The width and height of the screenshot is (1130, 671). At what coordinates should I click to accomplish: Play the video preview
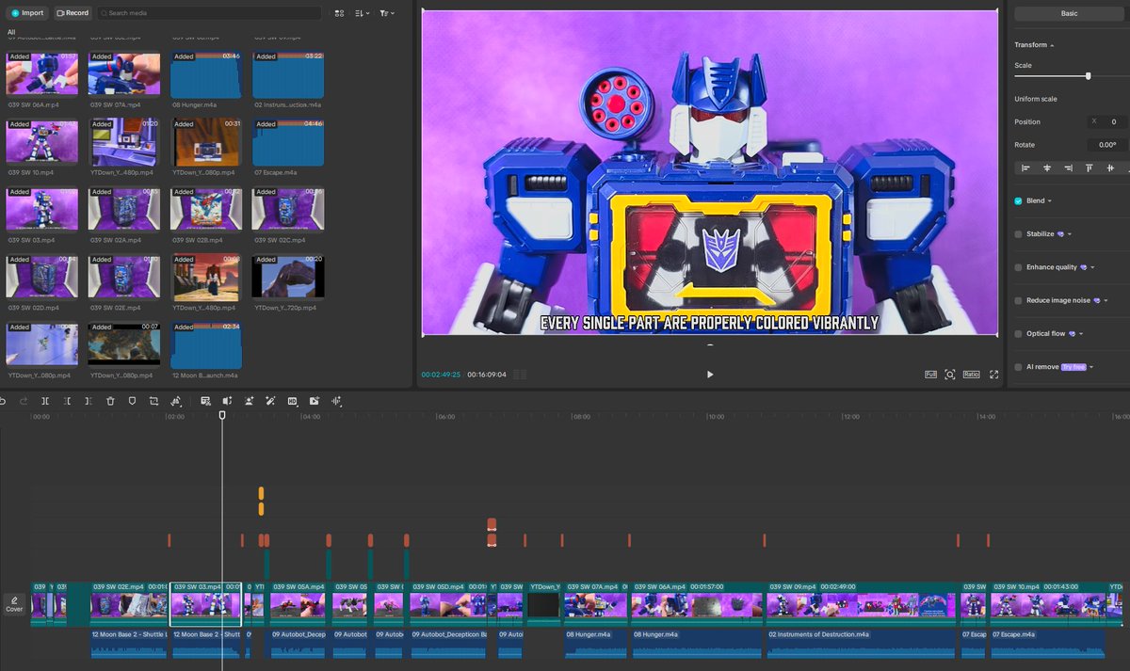710,375
